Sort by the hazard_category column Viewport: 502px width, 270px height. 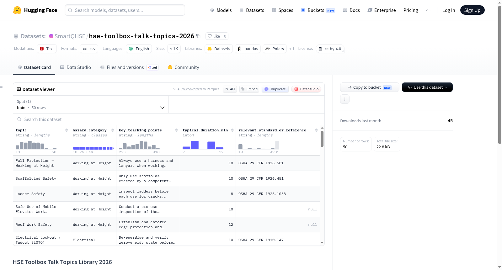[113, 130]
